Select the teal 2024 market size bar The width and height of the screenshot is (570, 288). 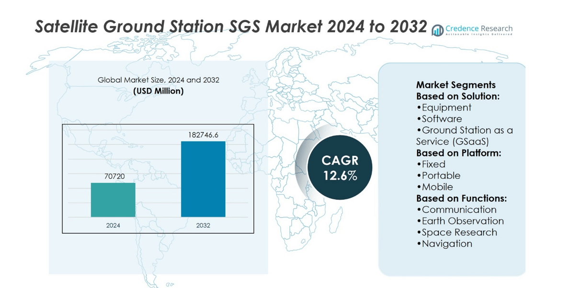113,200
